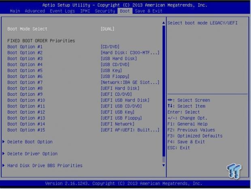This screenshot has width=251, height=189.
Task: Change Boot Option #10 value [UEFI USB Hard Disk]
Action: pyautogui.click(x=125, y=100)
